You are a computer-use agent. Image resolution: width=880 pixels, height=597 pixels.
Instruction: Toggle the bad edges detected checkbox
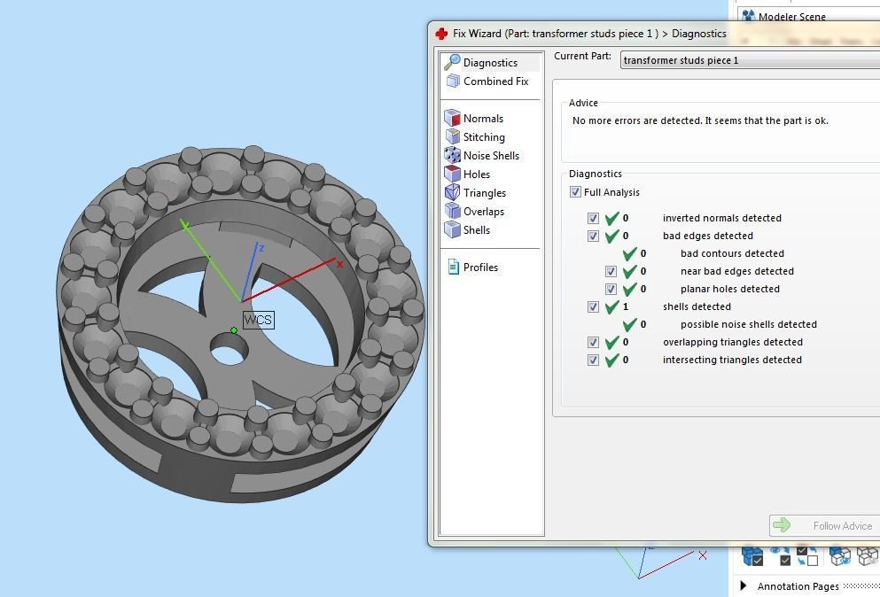[x=593, y=236]
